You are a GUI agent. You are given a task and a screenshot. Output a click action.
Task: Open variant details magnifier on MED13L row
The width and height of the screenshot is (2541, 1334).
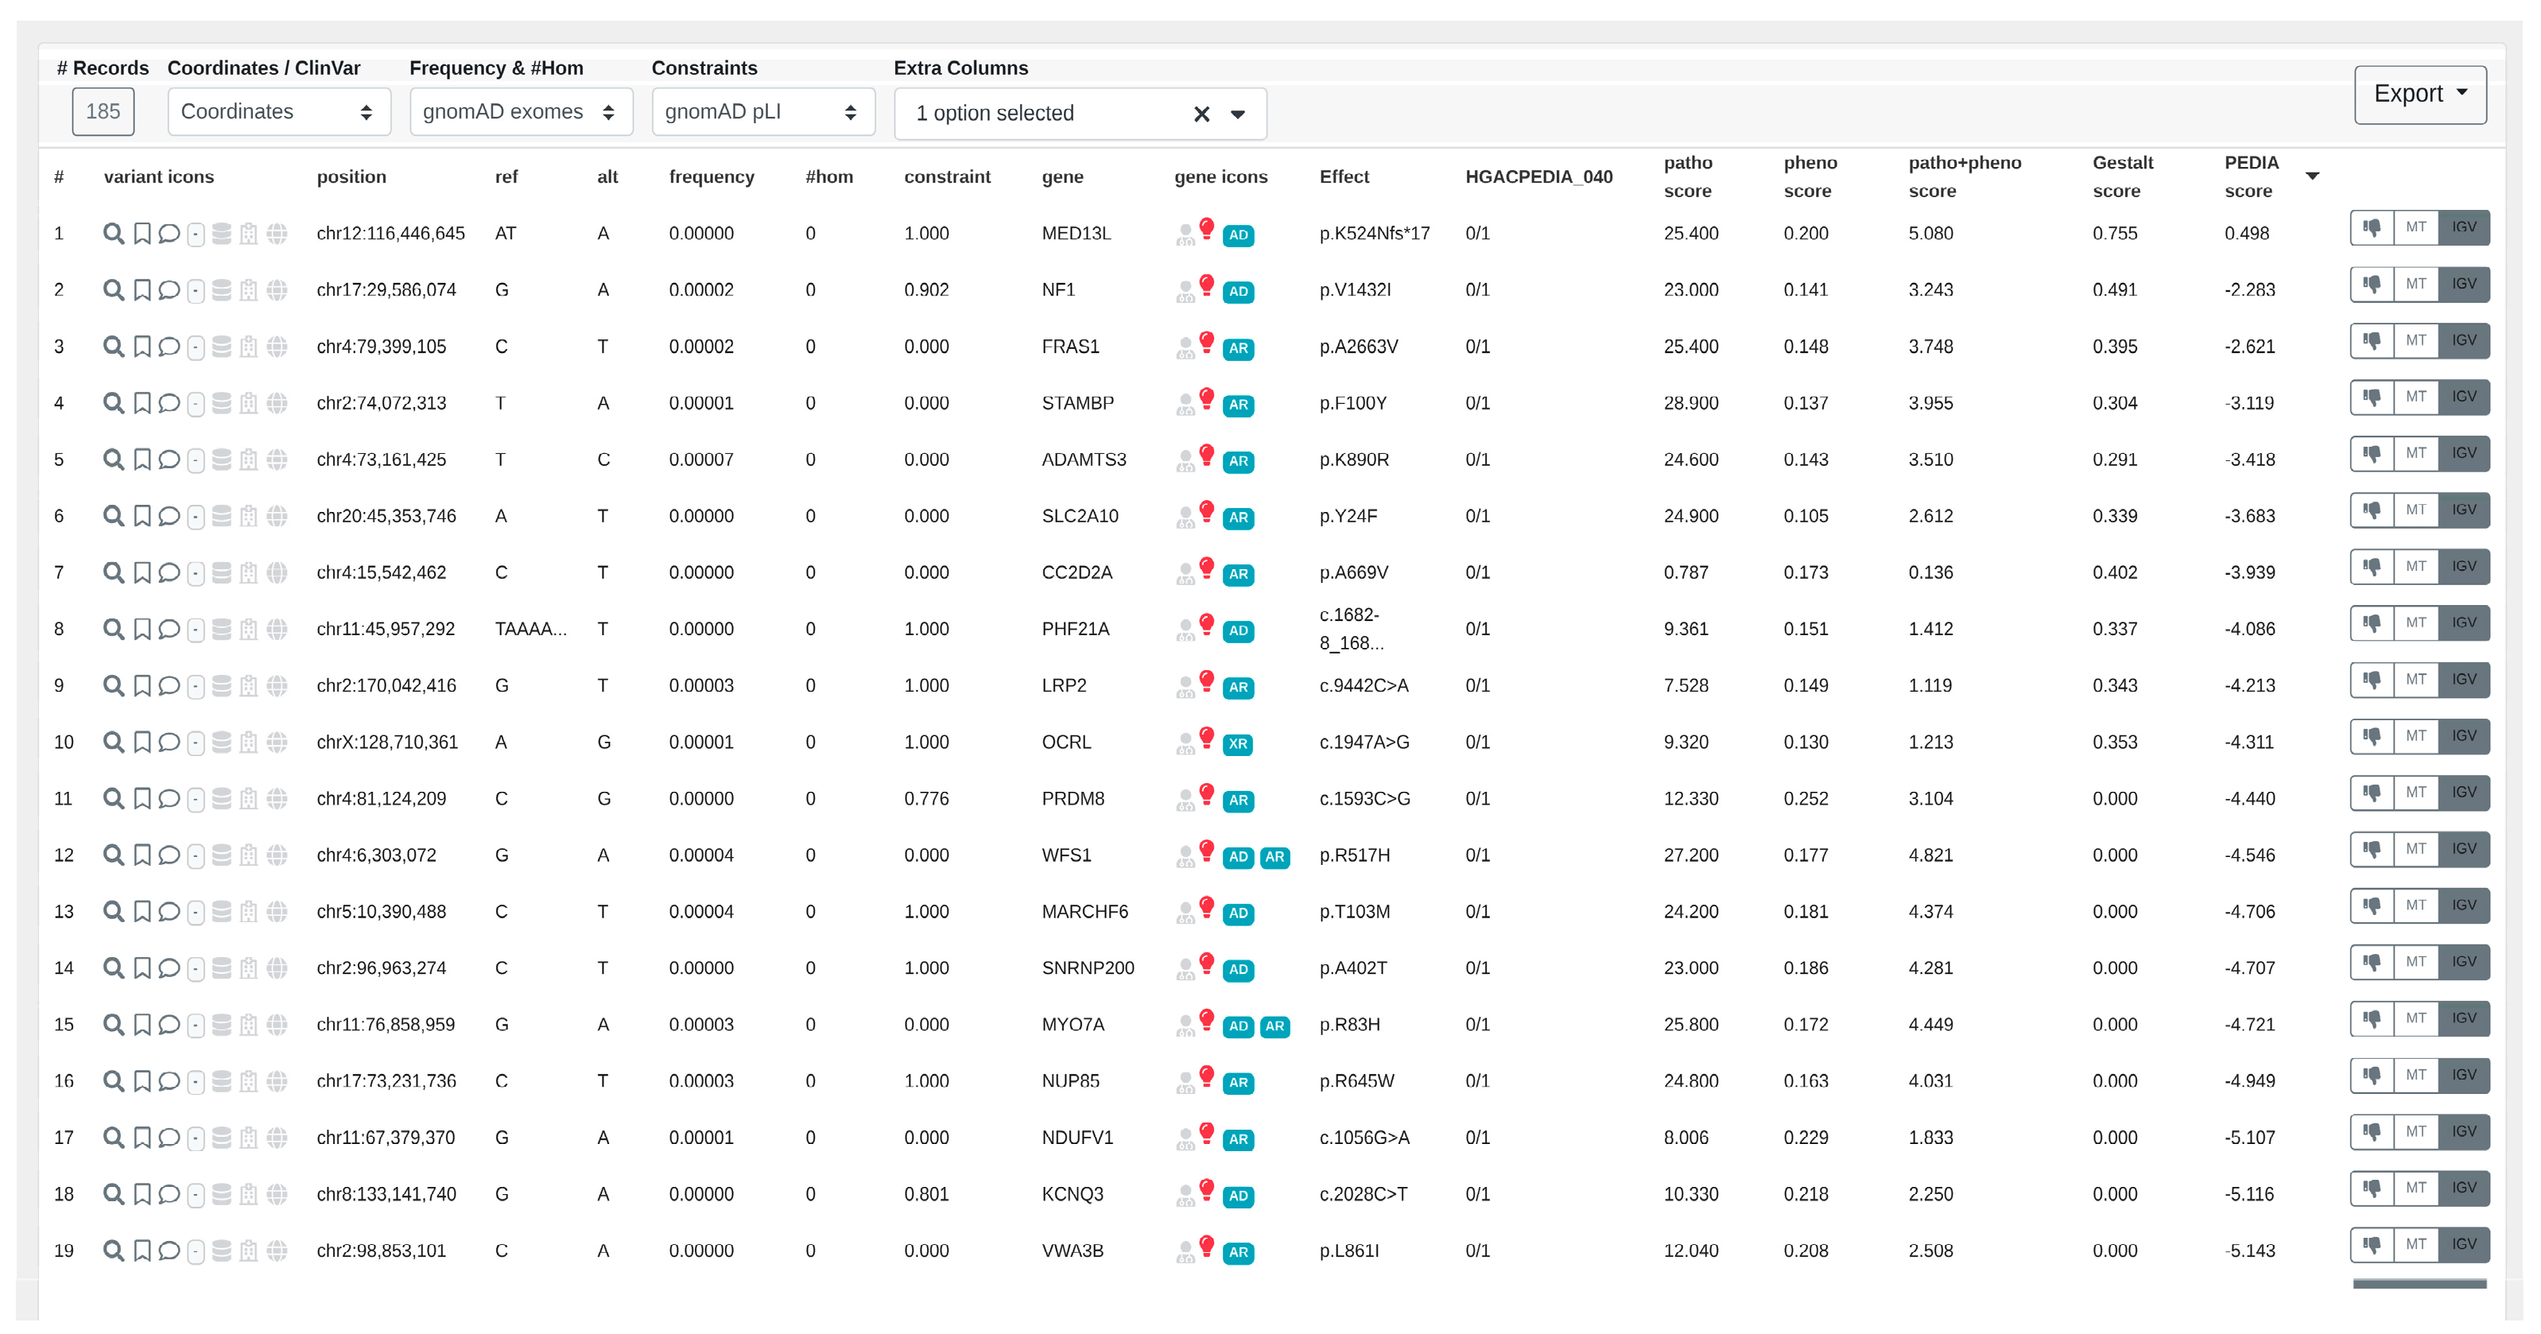click(x=114, y=234)
